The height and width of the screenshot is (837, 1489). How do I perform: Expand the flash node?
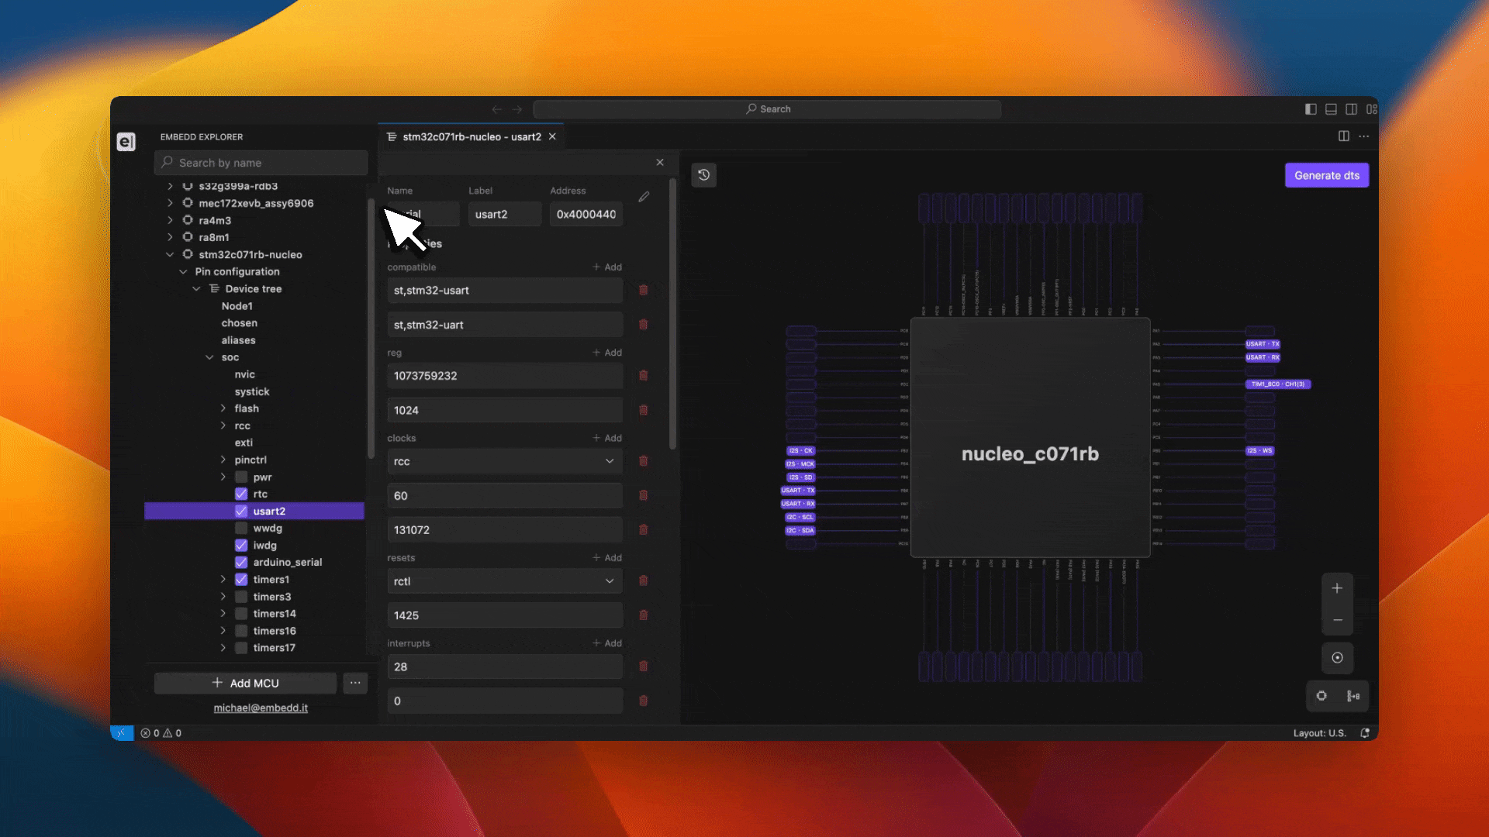[223, 408]
